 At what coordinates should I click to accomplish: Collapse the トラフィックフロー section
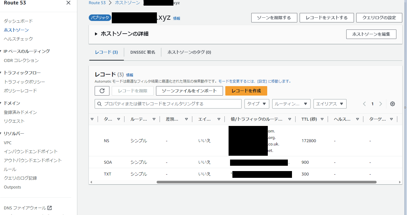pyautogui.click(x=1, y=73)
